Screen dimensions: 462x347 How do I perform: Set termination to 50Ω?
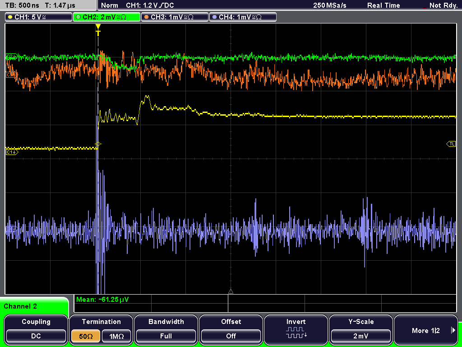tap(86, 336)
